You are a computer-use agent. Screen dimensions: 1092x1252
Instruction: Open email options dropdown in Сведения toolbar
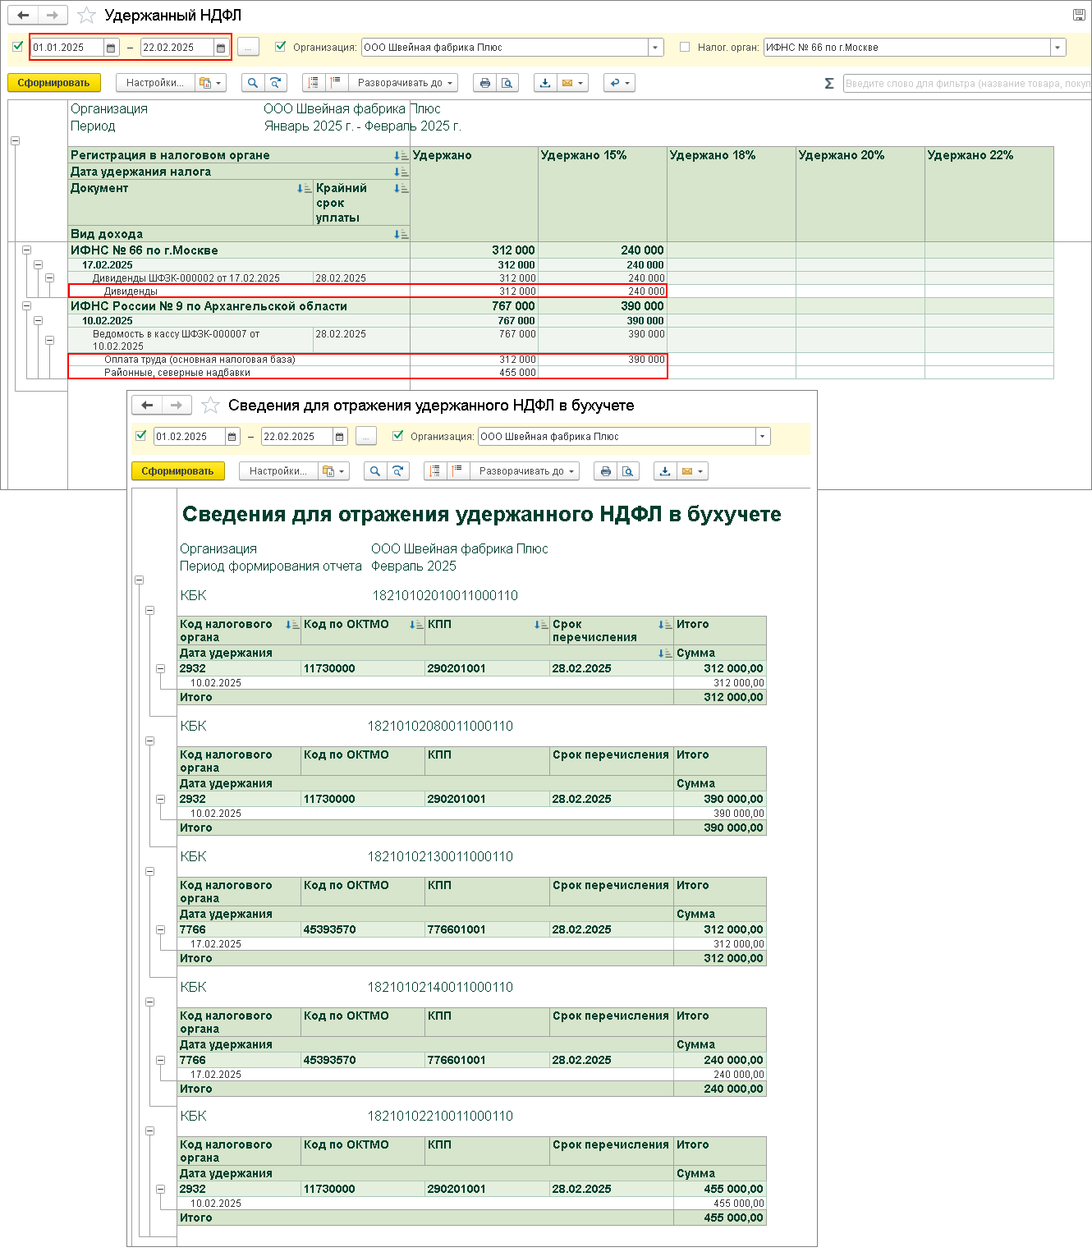[692, 471]
